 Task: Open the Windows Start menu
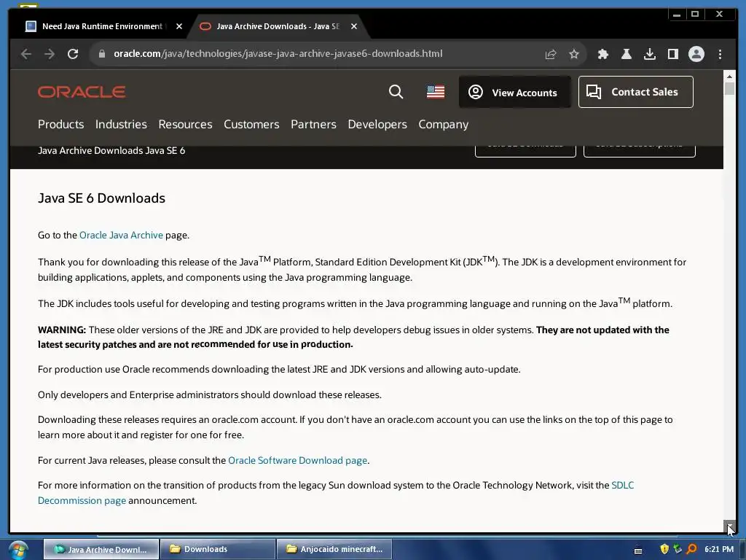[x=18, y=550]
